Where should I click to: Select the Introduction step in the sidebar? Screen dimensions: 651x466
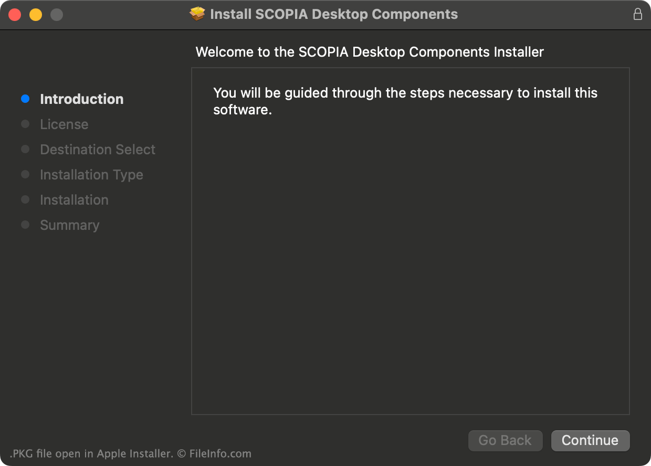(82, 99)
